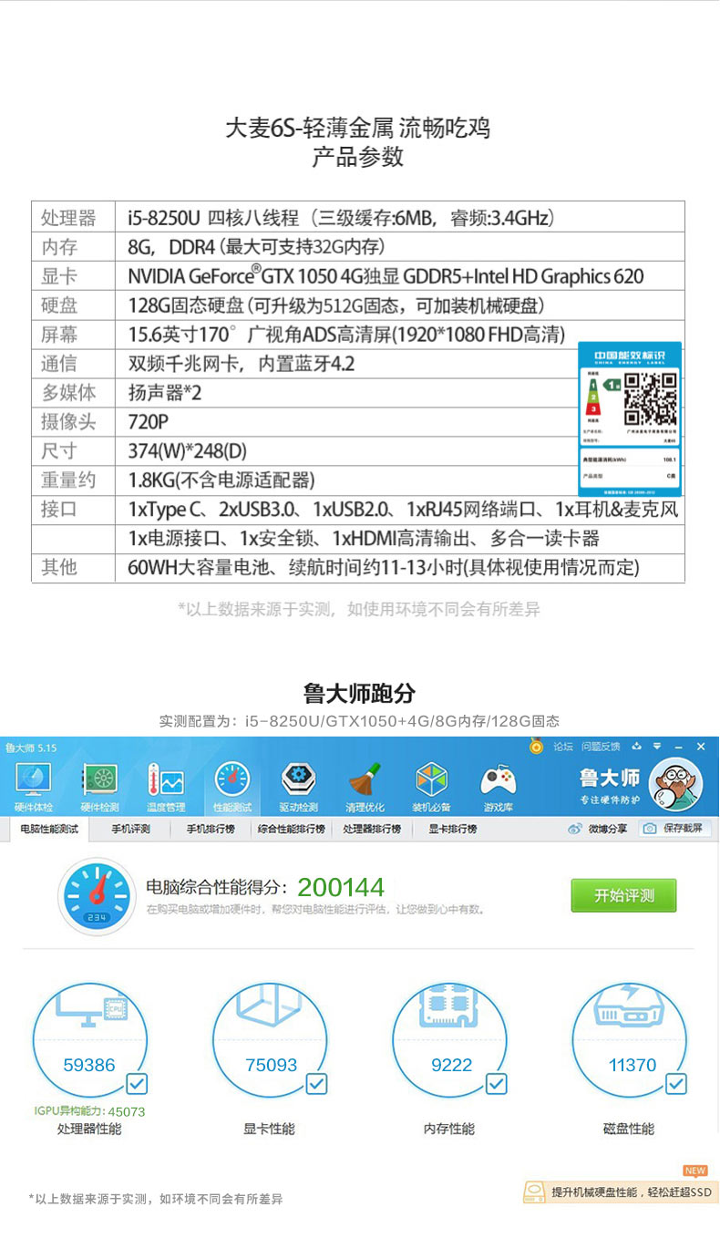Click memory score 9222
This screenshot has height=1238, width=720.
click(451, 1065)
